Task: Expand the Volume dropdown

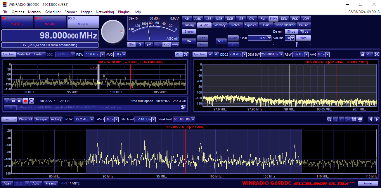Action: pos(292,38)
